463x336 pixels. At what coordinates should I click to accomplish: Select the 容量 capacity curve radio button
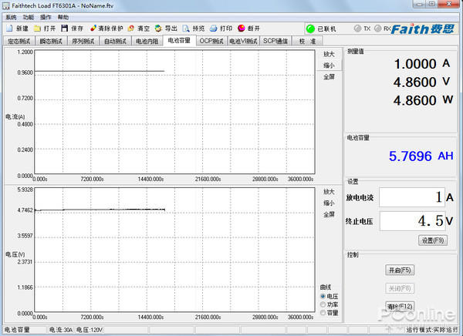323,313
